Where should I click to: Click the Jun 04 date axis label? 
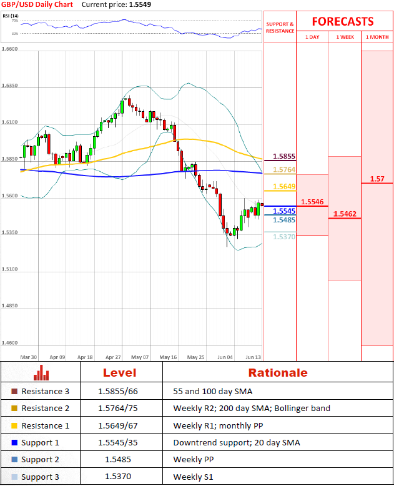(225, 357)
